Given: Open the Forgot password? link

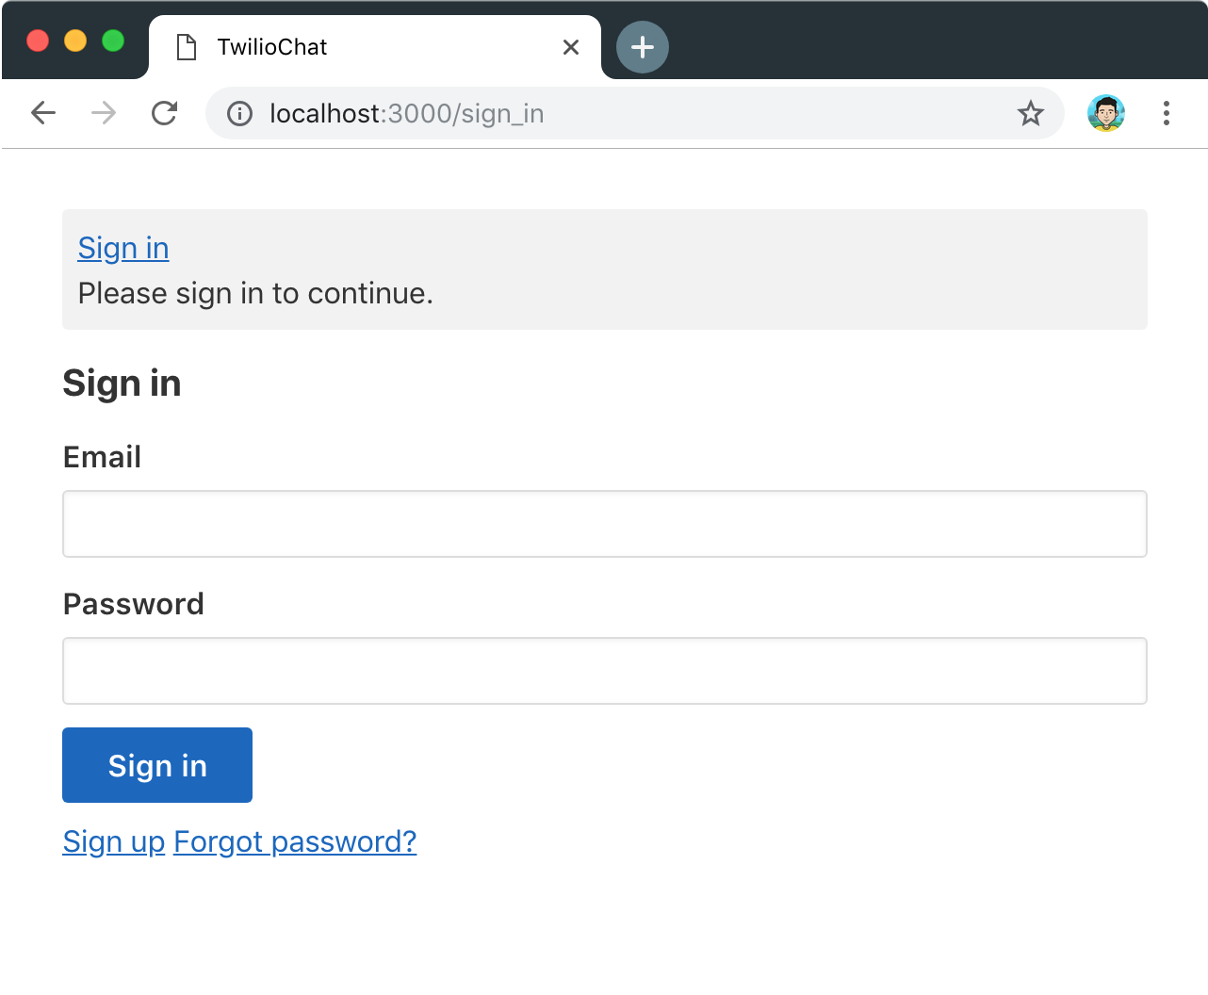Looking at the screenshot, I should (295, 841).
